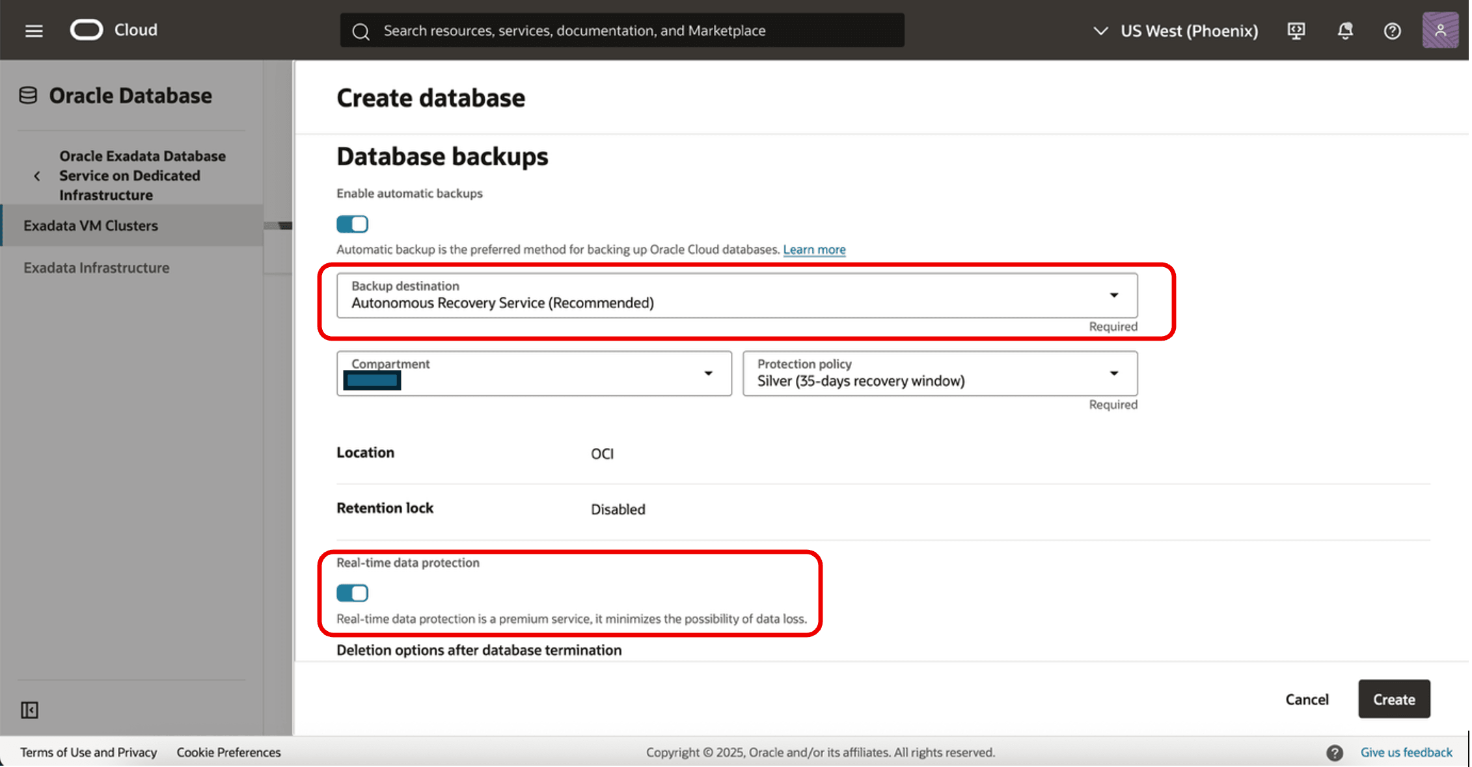Disable Real-time data protection switch
1472x767 pixels.
(353, 594)
